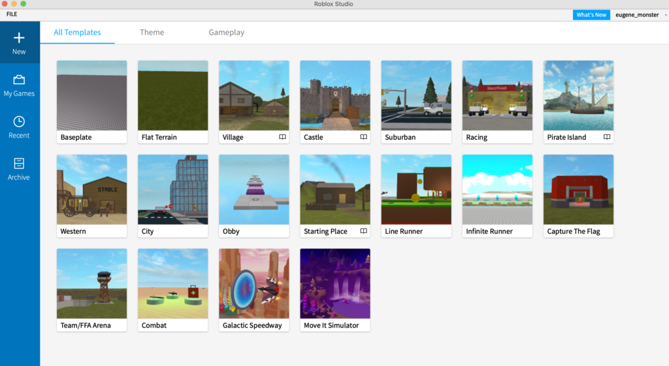Select the Line Runner template thumbnail
Screen dimensions: 669x366
(416, 190)
